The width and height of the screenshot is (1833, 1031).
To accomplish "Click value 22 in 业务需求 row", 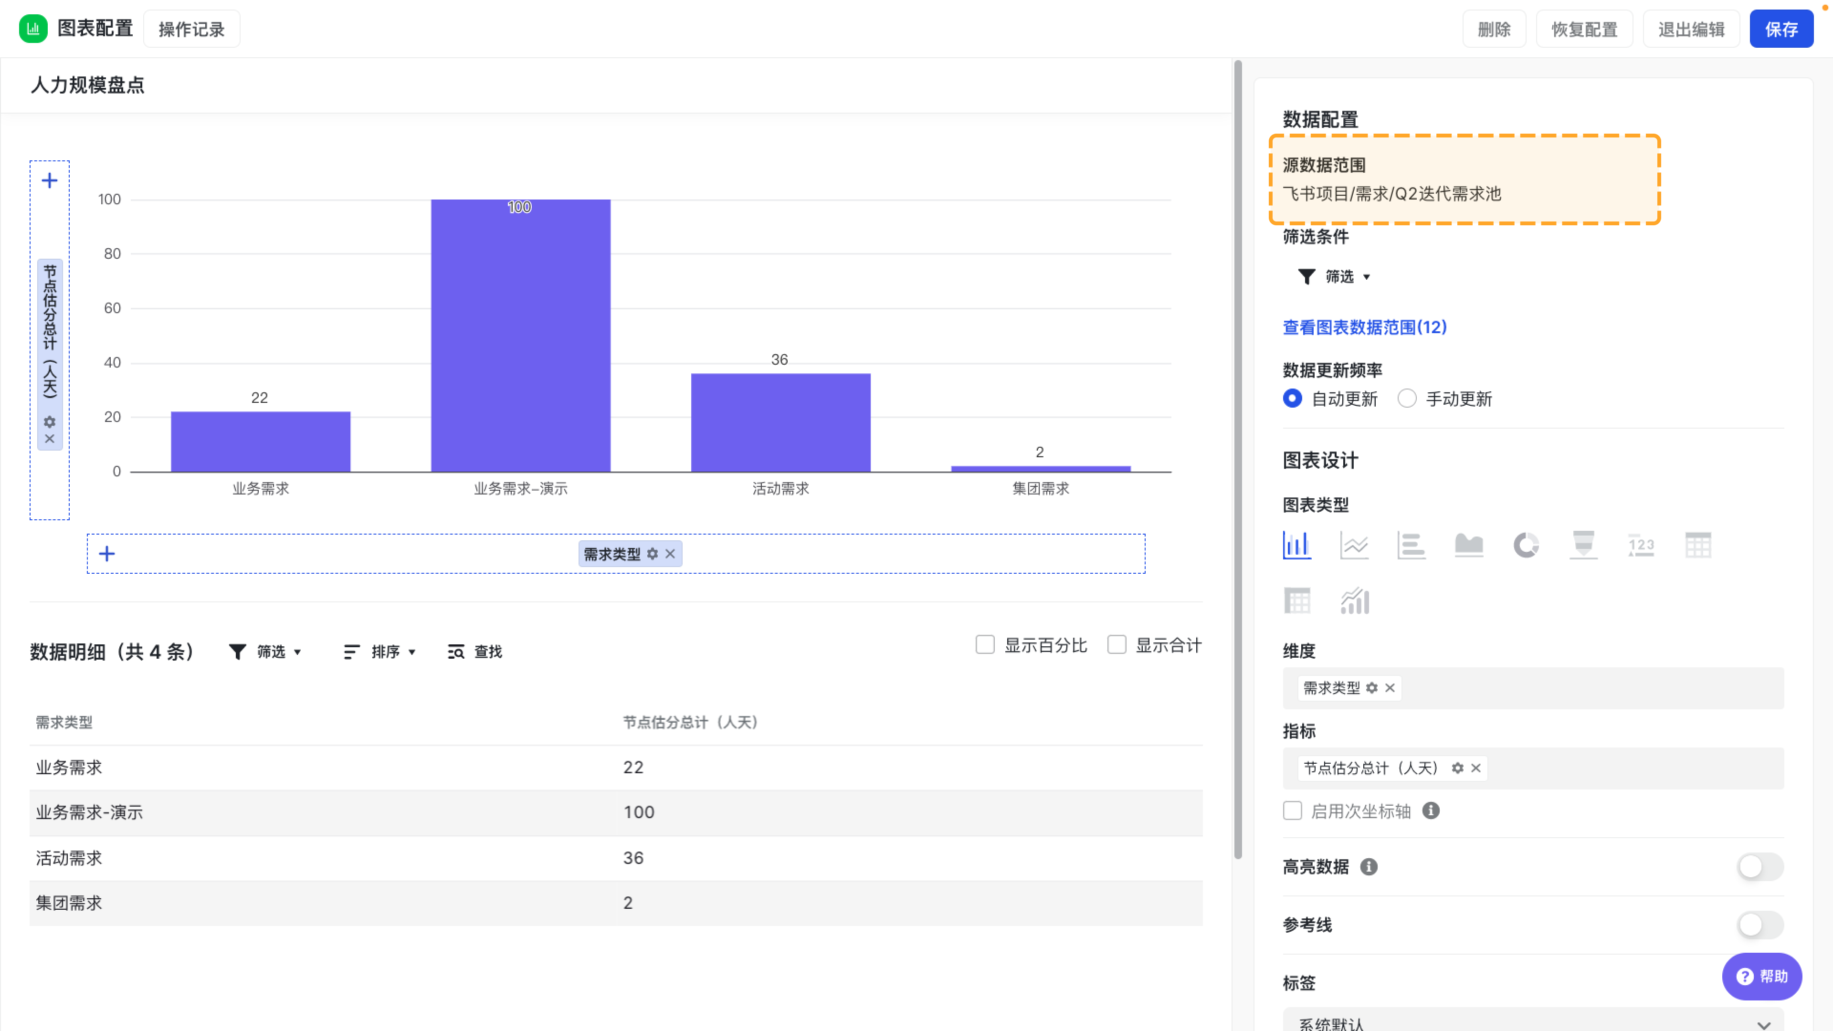I will tap(633, 767).
